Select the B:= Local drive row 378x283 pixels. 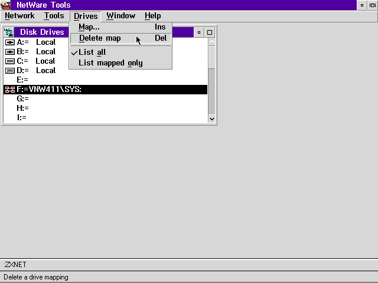(105, 52)
